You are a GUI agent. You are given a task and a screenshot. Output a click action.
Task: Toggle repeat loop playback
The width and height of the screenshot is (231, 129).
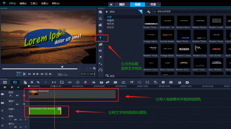[x=46, y=74]
